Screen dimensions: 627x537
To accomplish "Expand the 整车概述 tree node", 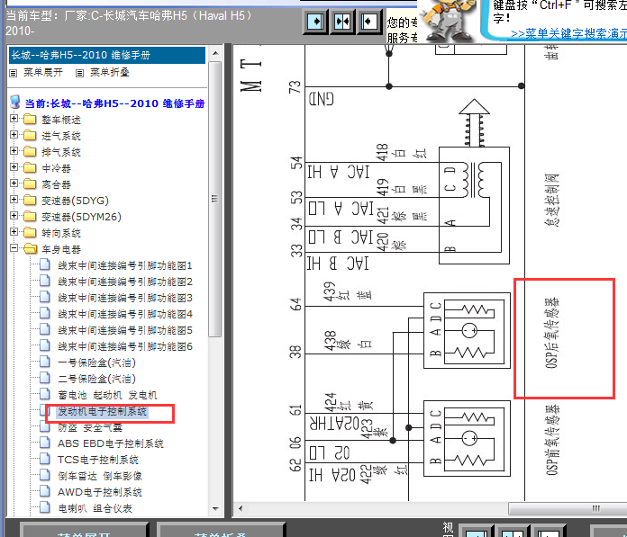I will 14,119.
